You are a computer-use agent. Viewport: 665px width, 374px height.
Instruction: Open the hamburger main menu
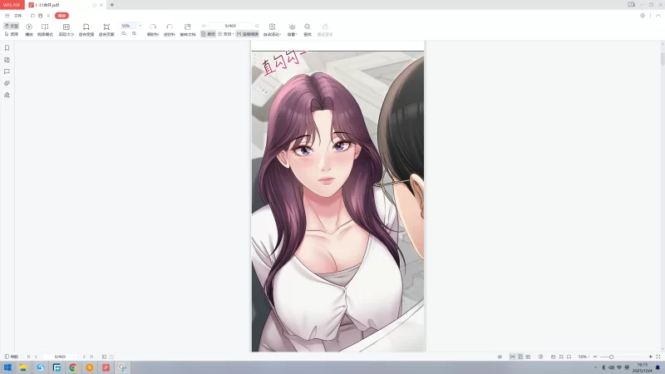click(x=7, y=16)
